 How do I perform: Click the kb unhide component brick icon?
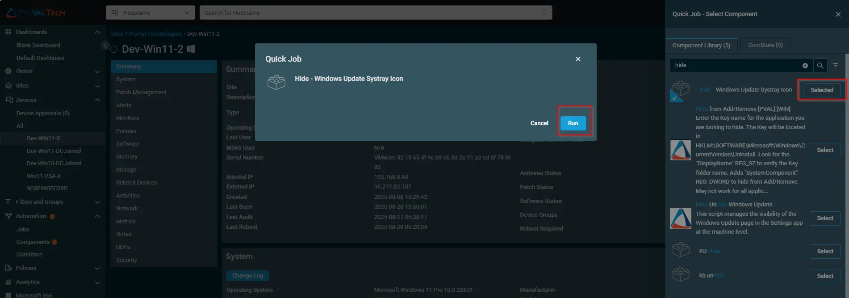pos(680,274)
